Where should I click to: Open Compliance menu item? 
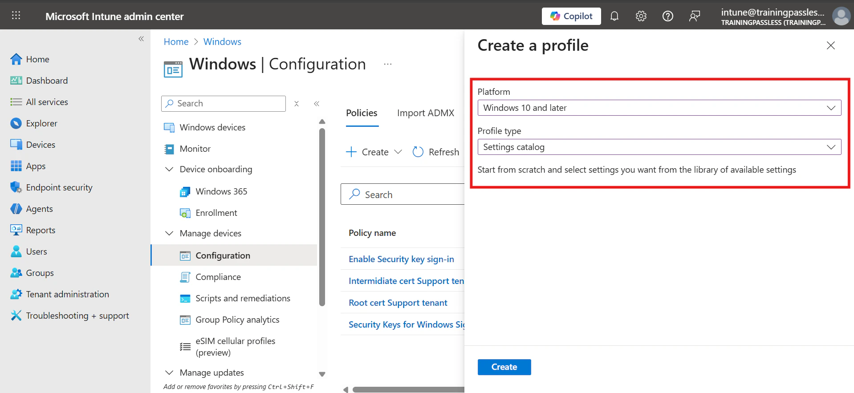(218, 277)
